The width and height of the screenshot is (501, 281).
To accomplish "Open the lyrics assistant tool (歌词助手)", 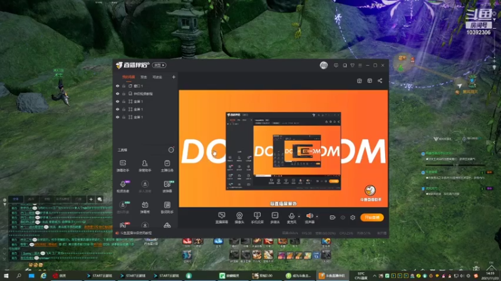I will [167, 207].
